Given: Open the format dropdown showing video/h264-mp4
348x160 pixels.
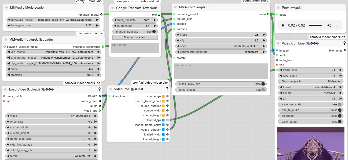Looking at the screenshot, I should [x=311, y=87].
